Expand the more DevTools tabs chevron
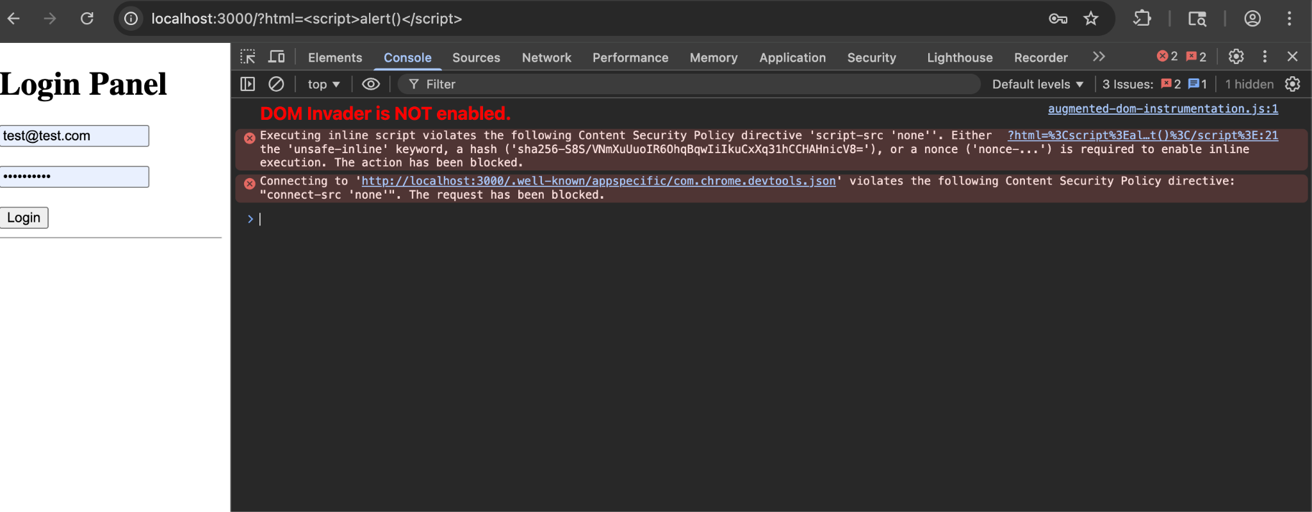Viewport: 1312px width, 512px height. [x=1099, y=56]
